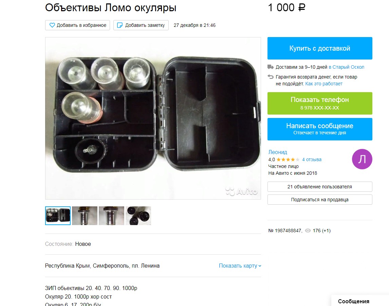Image resolution: width=389 pixels, height=306 pixels.
Task: Click the eye views counter icon
Action: [308, 231]
